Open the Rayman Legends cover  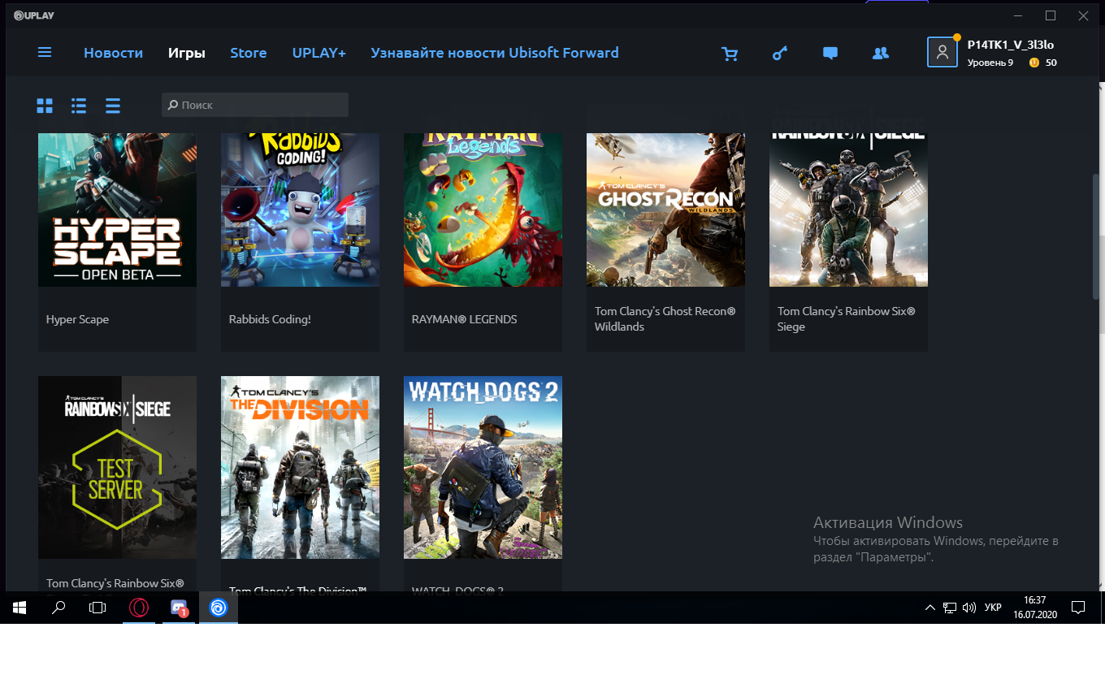(483, 210)
